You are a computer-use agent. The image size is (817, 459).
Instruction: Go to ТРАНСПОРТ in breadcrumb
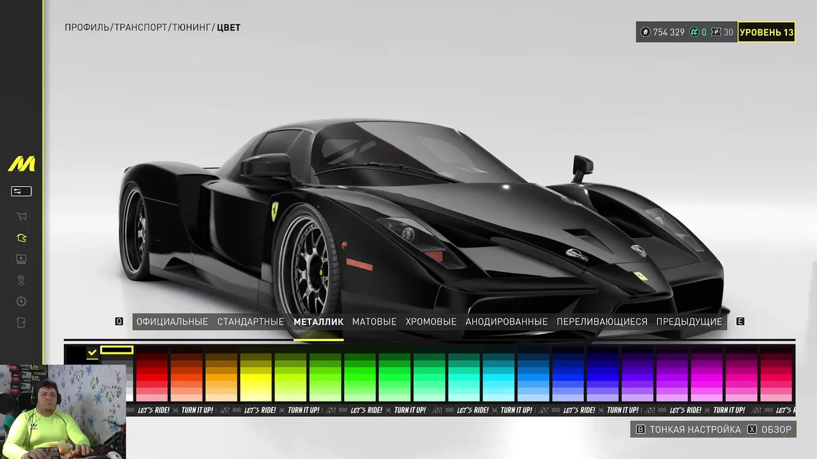(x=141, y=27)
